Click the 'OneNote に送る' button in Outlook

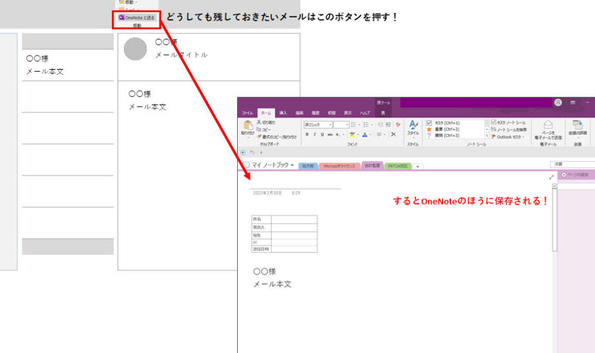[136, 18]
